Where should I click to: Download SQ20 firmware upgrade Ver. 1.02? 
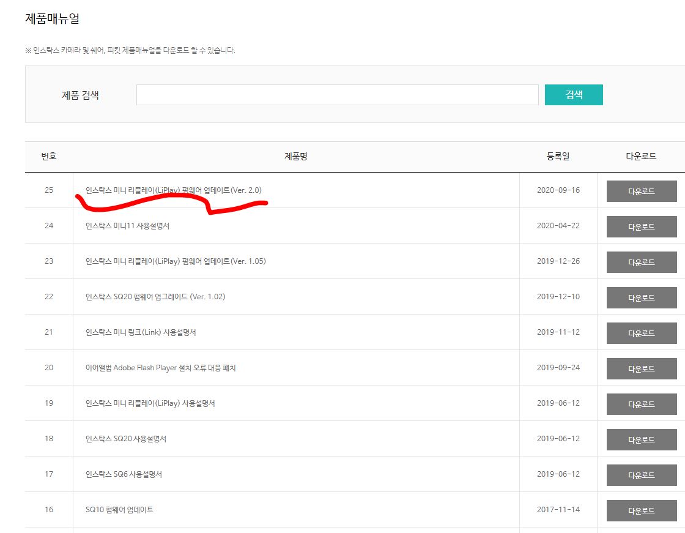point(642,297)
